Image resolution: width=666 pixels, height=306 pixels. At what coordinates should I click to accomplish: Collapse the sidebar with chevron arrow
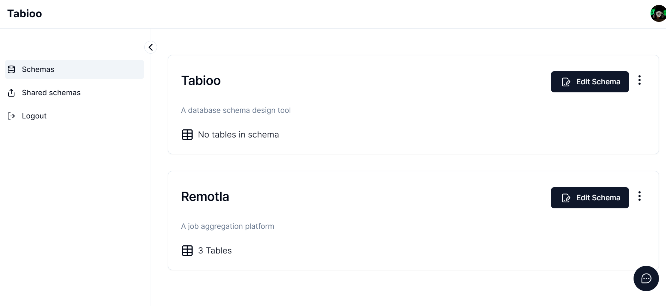point(151,47)
